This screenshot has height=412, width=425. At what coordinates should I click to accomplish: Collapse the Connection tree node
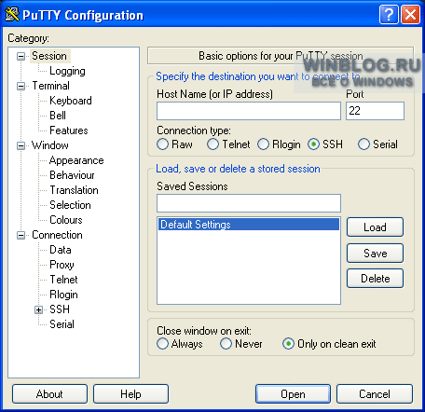tap(21, 235)
